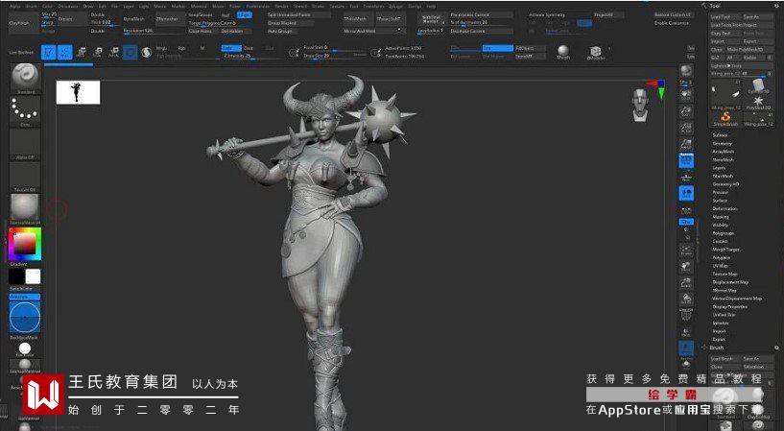This screenshot has height=431, width=784.
Task: Activate the Draw mode icon
Action: pos(65,52)
